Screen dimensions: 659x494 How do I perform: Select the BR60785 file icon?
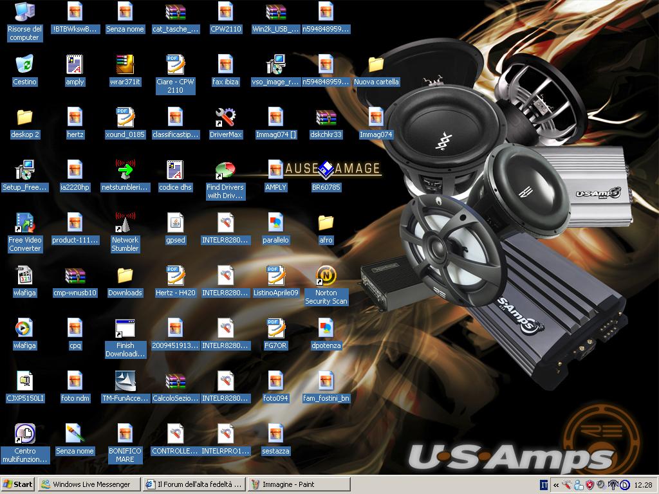326,176
